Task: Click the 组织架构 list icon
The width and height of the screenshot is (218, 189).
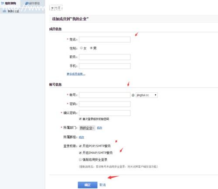Action: 3,3
